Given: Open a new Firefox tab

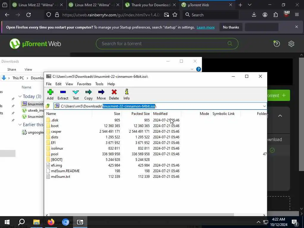Looking at the screenshot, I should pyautogui.click(x=240, y=5).
